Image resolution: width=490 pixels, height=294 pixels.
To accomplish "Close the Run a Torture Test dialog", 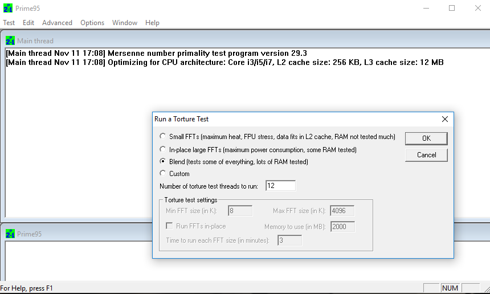I will tap(445, 119).
